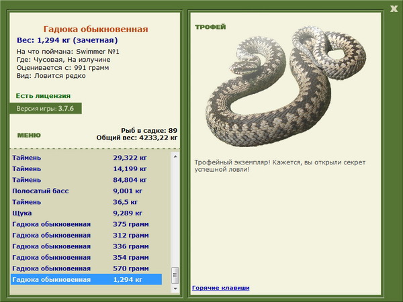Open the Горячие клавиши link
Screen dimensions: 403x302
click(220, 288)
